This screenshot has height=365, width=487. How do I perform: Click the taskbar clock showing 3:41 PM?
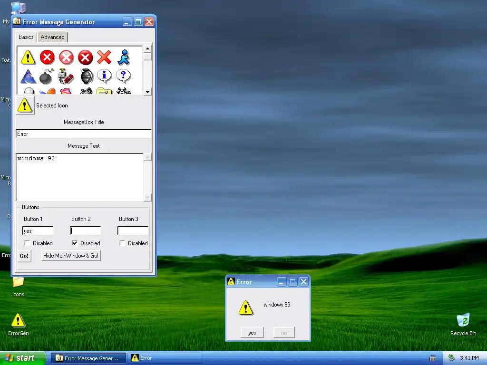click(x=469, y=358)
